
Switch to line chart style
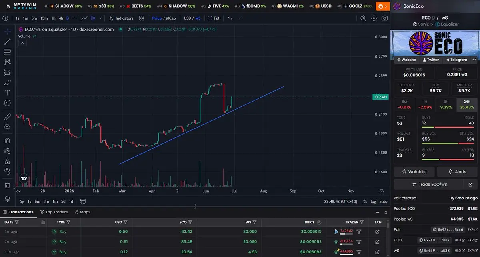84,18
